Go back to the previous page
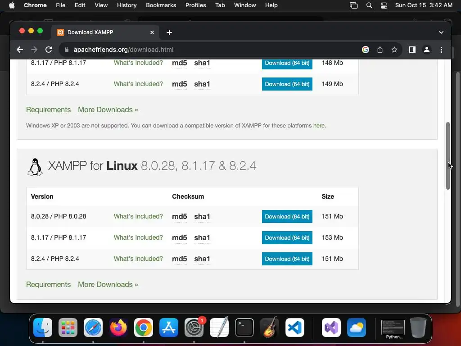This screenshot has width=461, height=346. click(20, 50)
